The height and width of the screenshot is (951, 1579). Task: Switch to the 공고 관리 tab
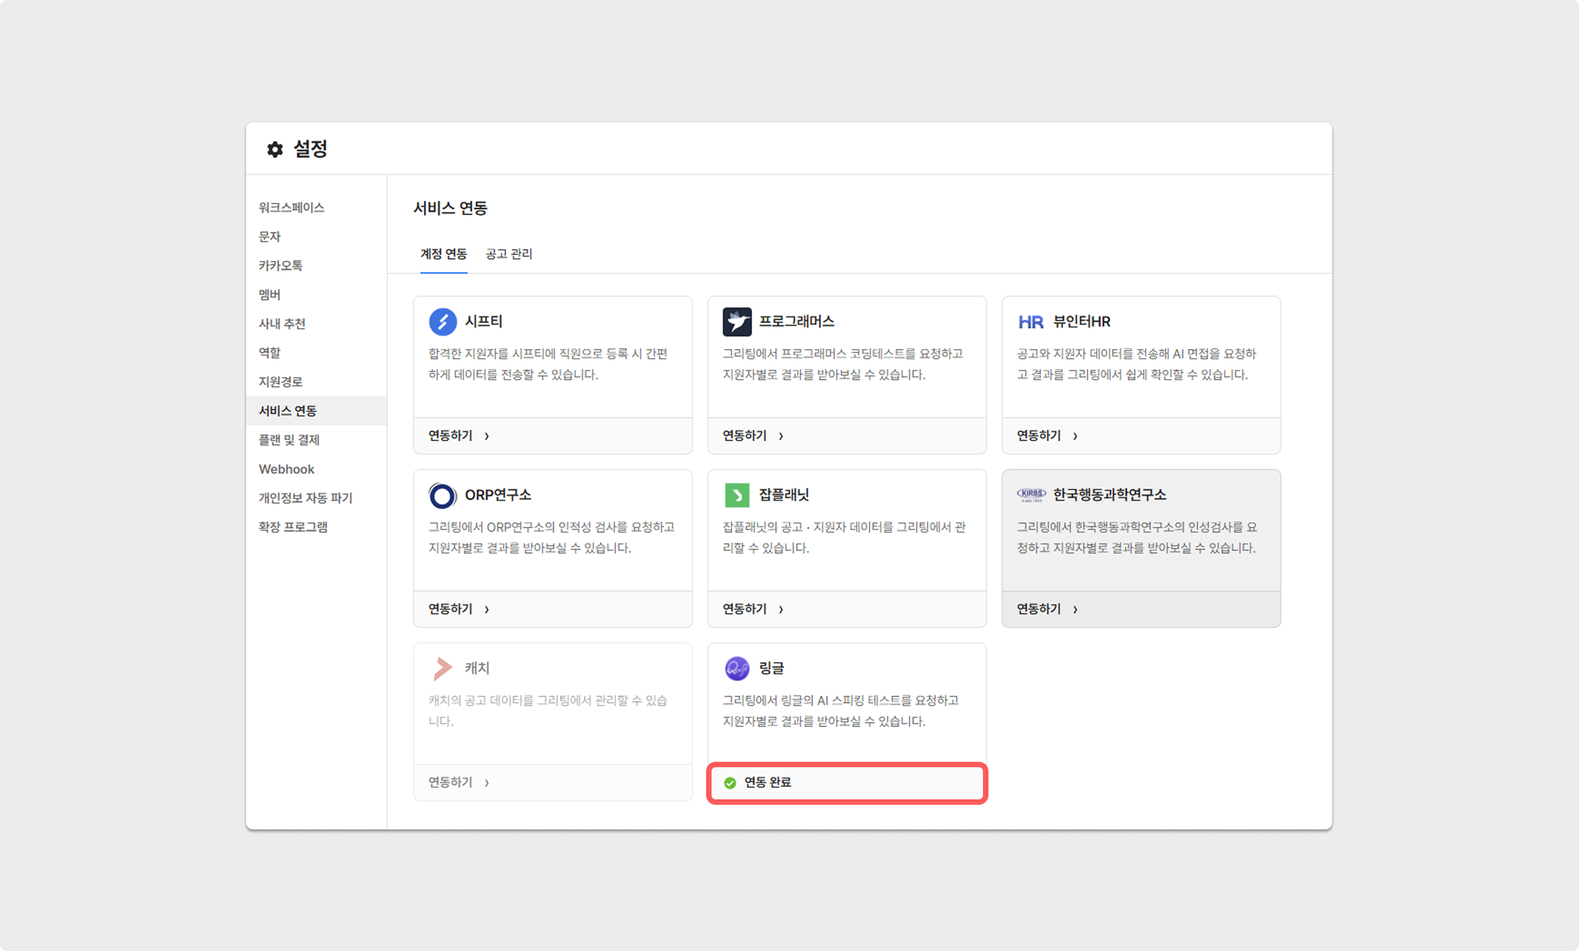pos(509,254)
